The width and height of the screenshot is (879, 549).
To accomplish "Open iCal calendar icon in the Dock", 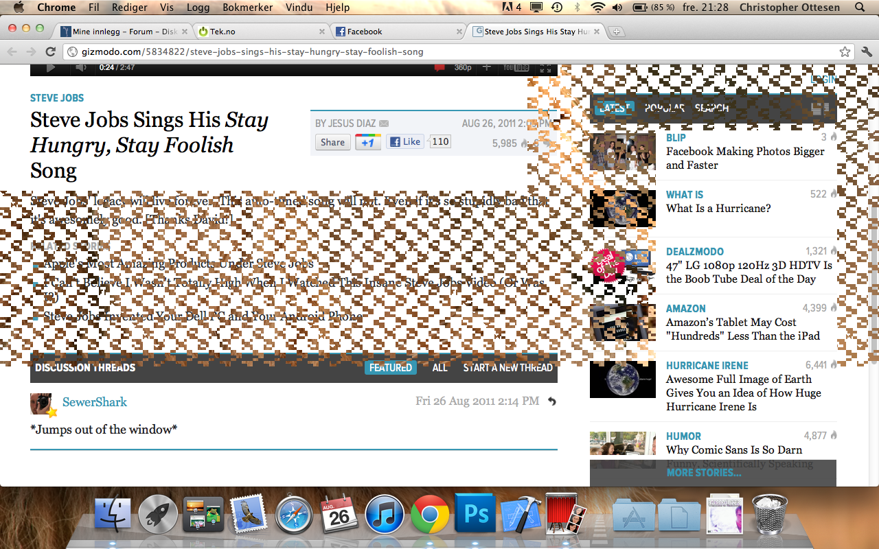I will [340, 515].
